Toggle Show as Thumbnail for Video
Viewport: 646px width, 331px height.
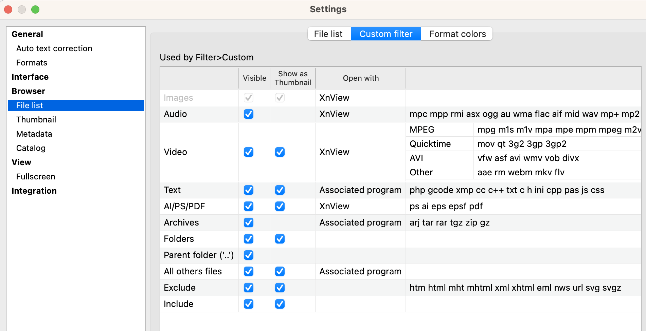tap(280, 152)
